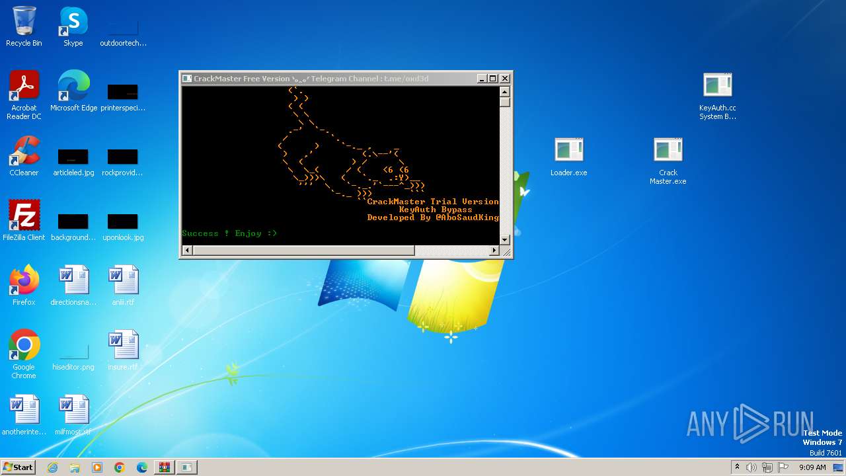The width and height of the screenshot is (846, 476).
Task: Select Crack Master.exe on the desktop
Action: point(668,161)
